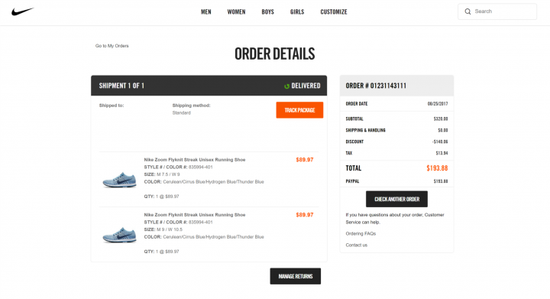Open the Men menu

[x=206, y=12]
